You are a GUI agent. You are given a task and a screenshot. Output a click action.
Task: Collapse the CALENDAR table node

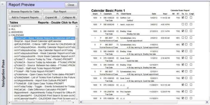[x=10, y=35]
